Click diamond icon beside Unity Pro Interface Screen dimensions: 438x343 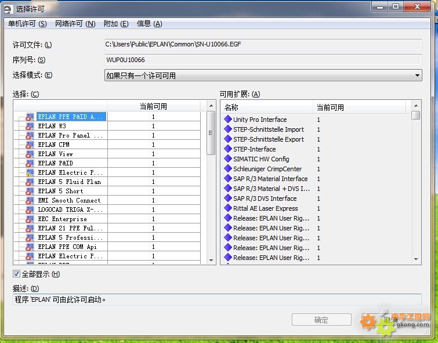click(228, 119)
